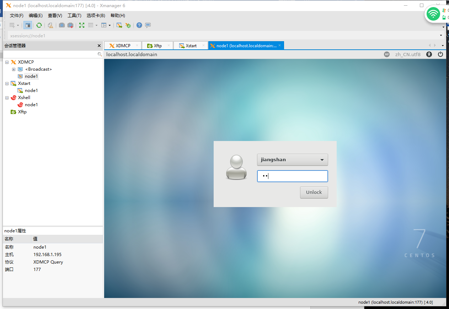Click the power button icon
449x309 pixels.
[440, 54]
